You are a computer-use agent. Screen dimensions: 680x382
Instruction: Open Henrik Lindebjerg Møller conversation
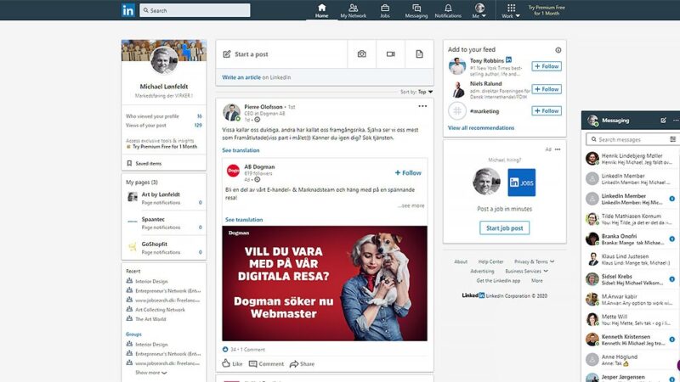coord(631,159)
